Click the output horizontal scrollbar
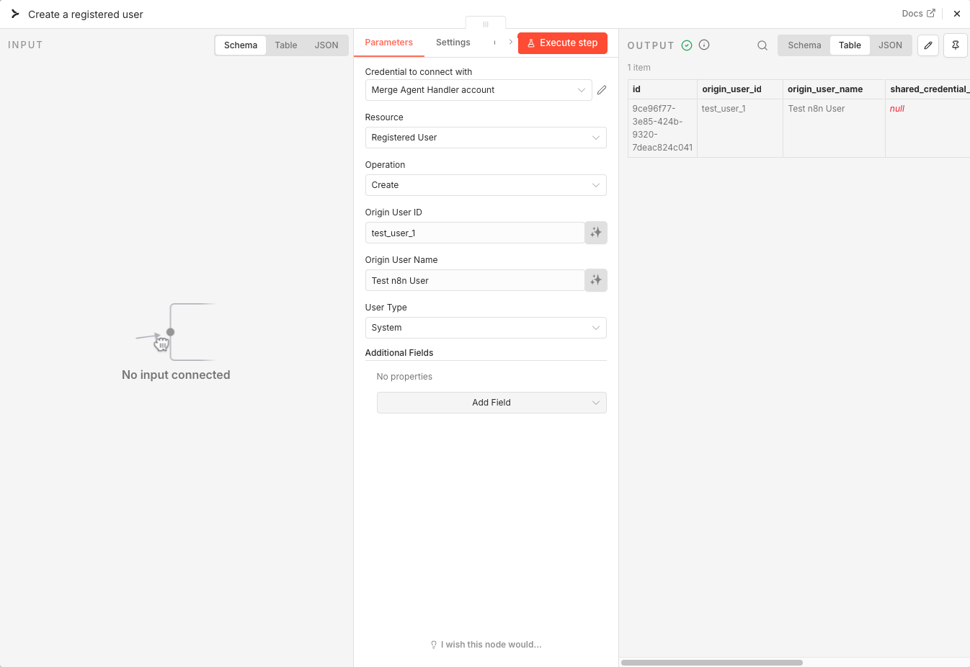Viewport: 970px width, 667px height. click(x=712, y=663)
